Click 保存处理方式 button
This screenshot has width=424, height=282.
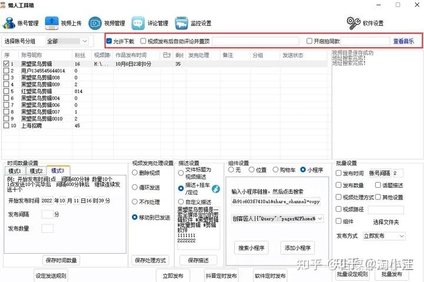point(150,260)
